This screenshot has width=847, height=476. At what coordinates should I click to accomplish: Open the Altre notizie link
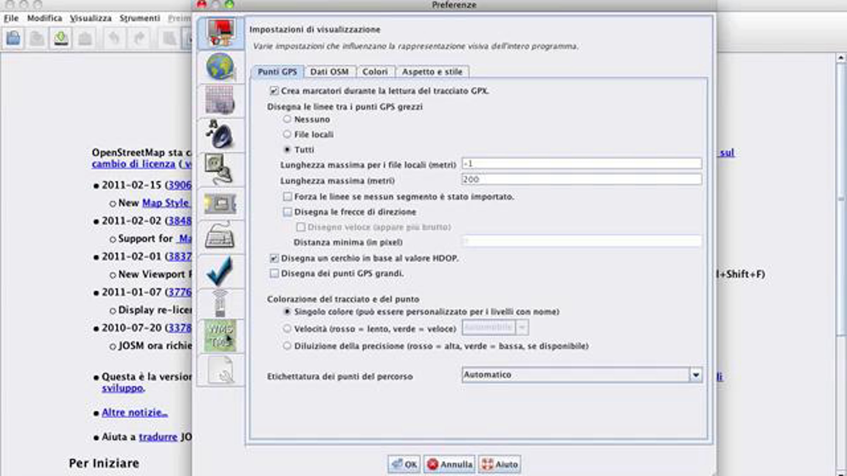pyautogui.click(x=134, y=413)
